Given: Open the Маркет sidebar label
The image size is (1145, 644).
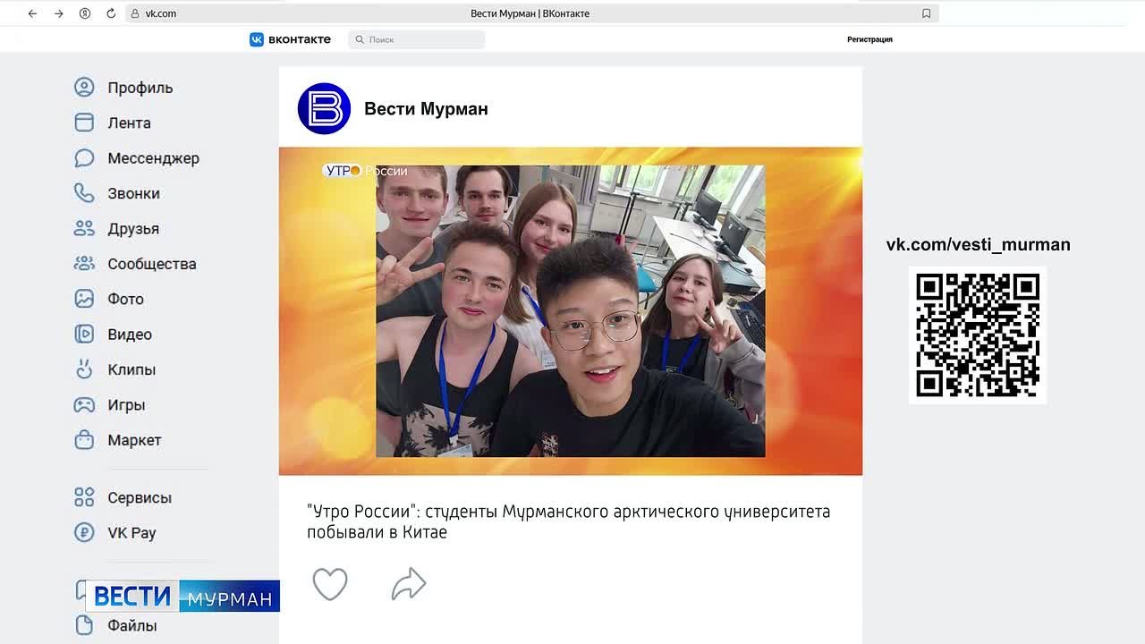Looking at the screenshot, I should tap(135, 440).
